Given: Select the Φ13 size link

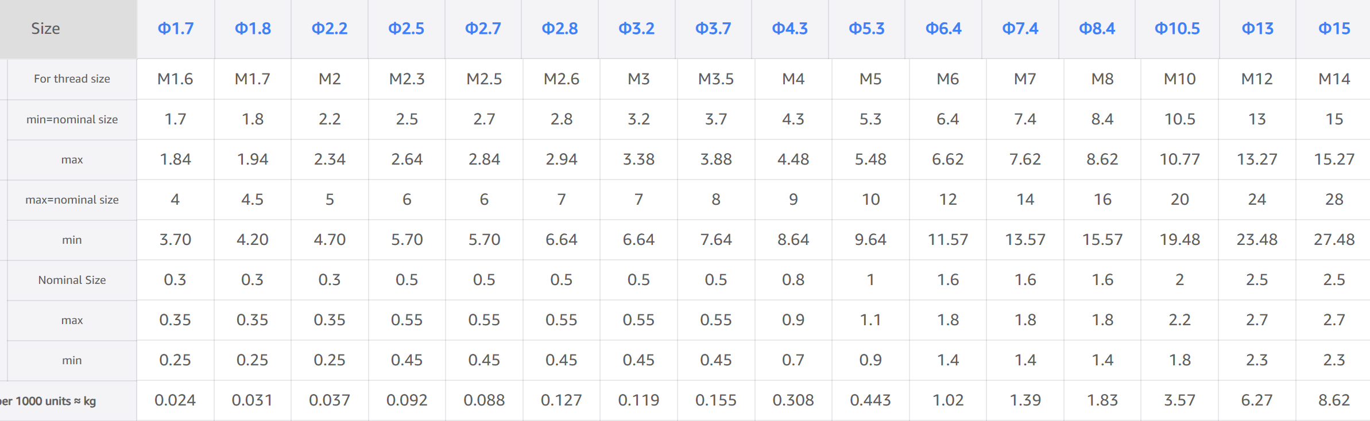Looking at the screenshot, I should pyautogui.click(x=1257, y=29).
